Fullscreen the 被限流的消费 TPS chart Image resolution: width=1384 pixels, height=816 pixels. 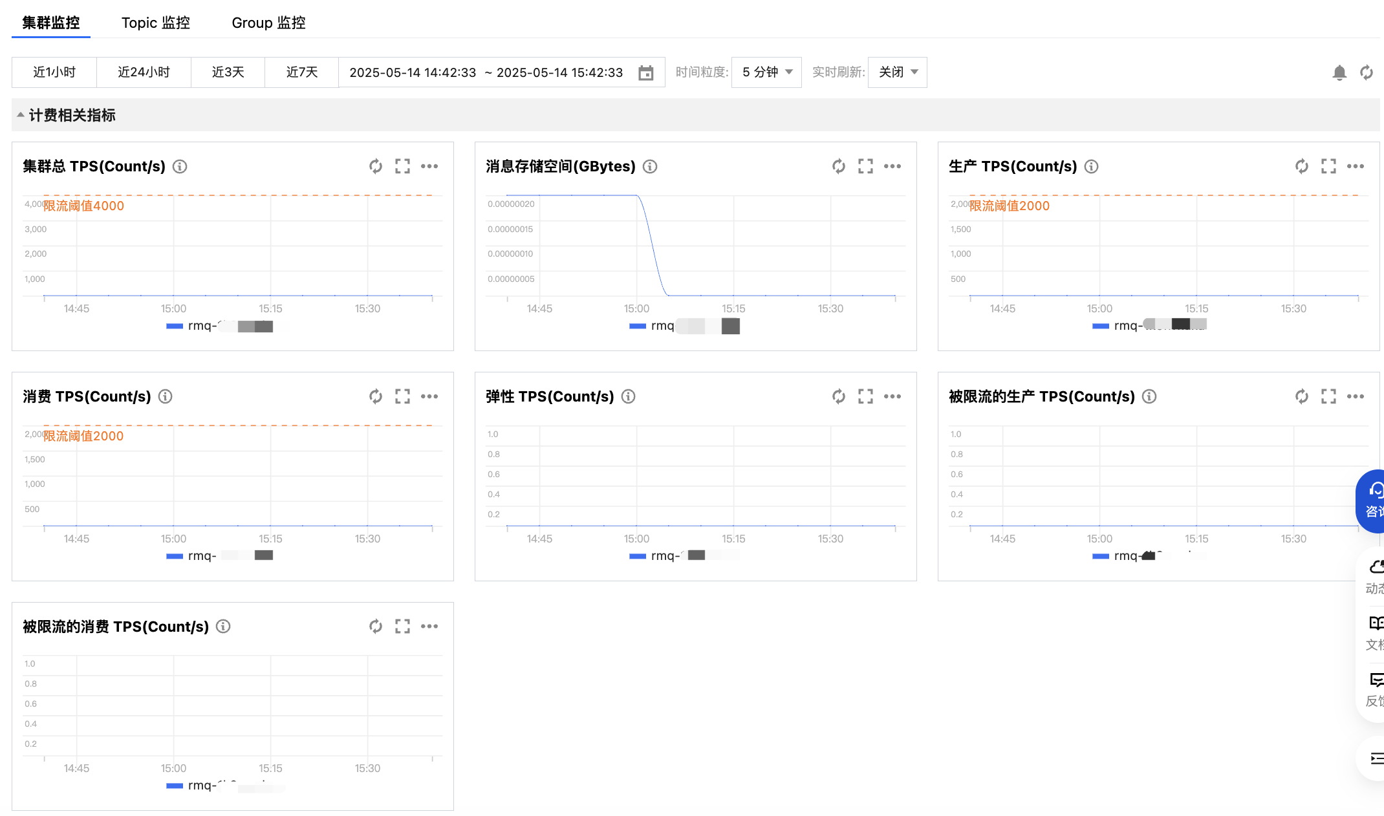click(402, 626)
